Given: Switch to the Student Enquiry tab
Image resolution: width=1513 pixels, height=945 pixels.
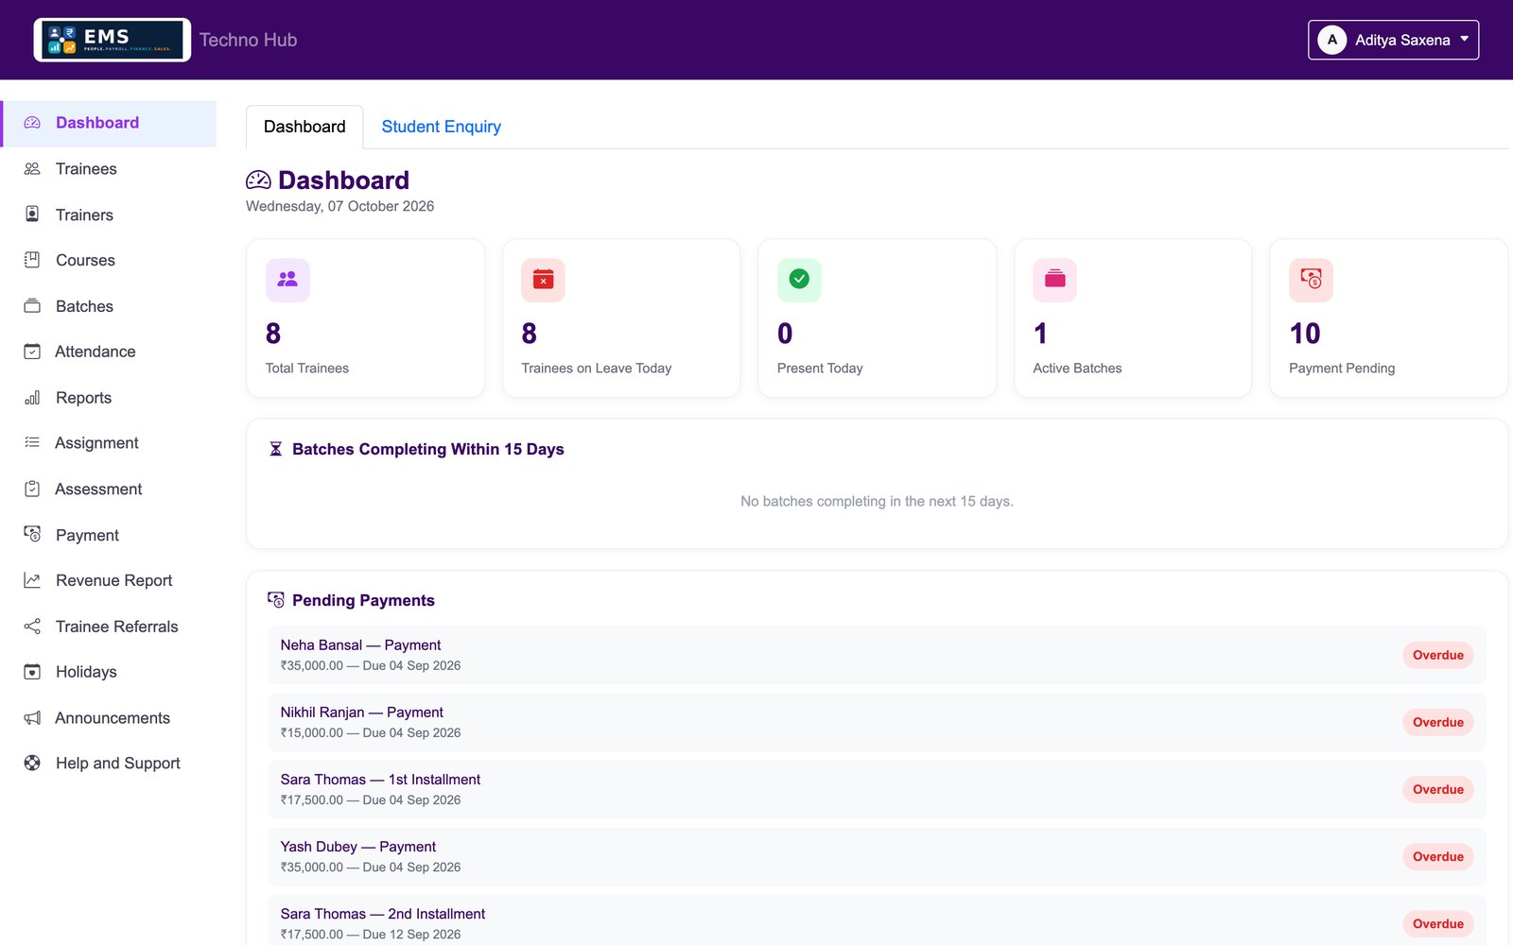Looking at the screenshot, I should point(441,127).
